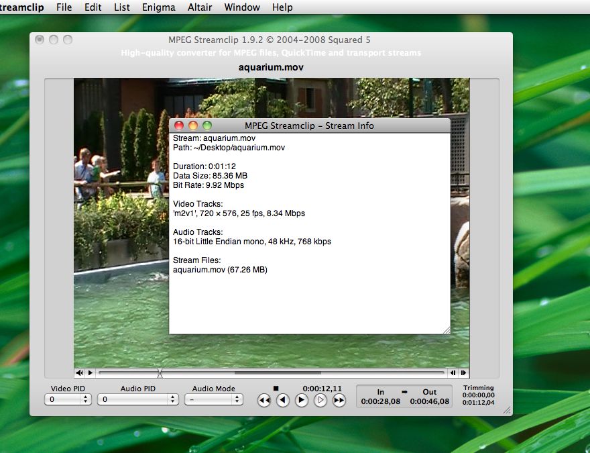Open the Window menu
The image size is (590, 453).
point(242,7)
